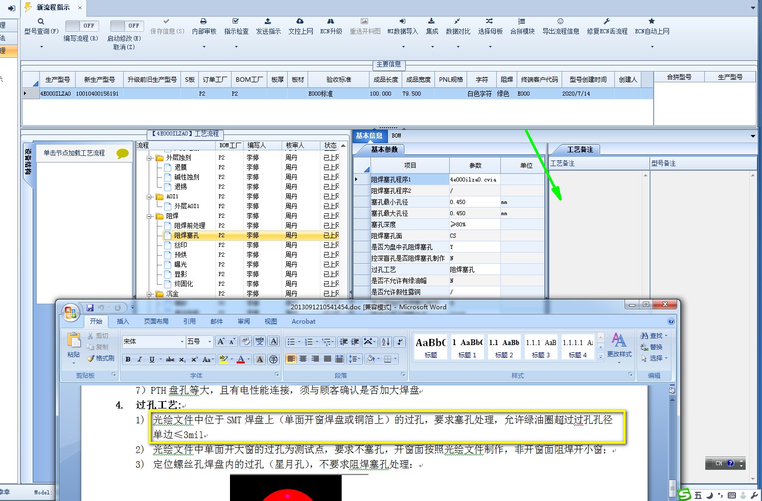Screen dimensions: 762x501
Task: Open font name 宋体 dropdown
Action: 182,341
